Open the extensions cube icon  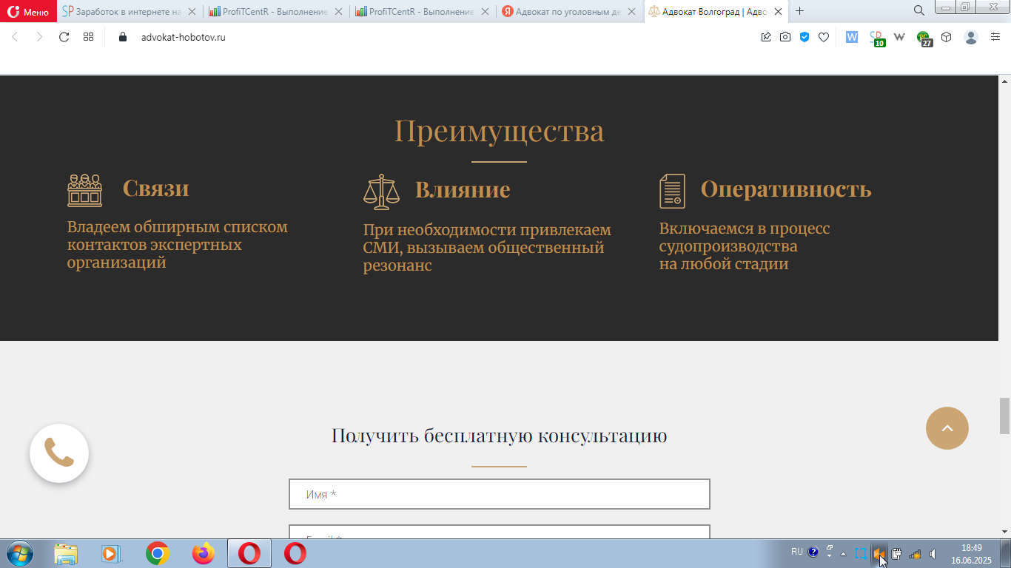click(x=946, y=37)
